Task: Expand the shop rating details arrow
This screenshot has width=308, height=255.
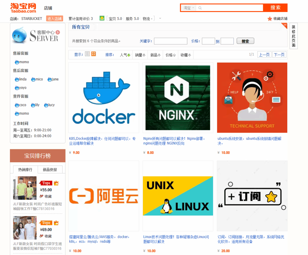Action: point(160,18)
